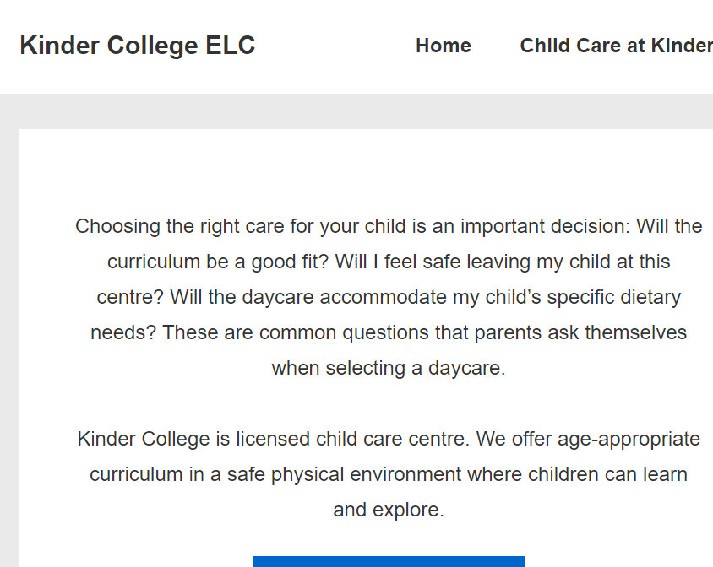Click the blue action button at page bottom
This screenshot has width=713, height=567.
pos(388,561)
